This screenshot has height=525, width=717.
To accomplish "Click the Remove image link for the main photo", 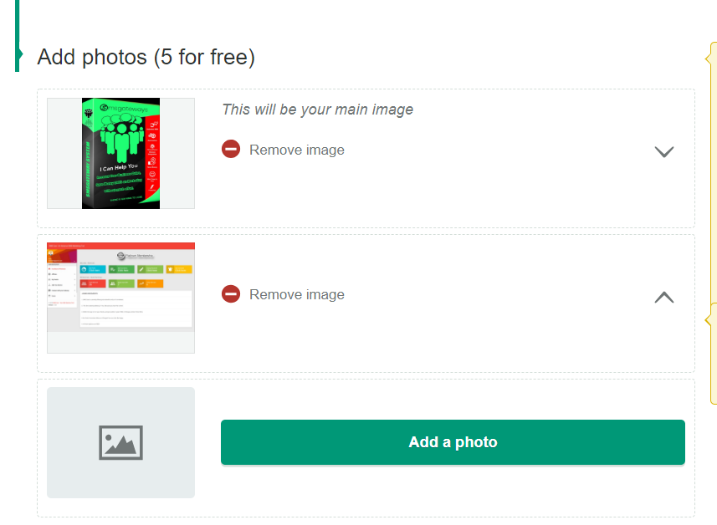I will 297,150.
